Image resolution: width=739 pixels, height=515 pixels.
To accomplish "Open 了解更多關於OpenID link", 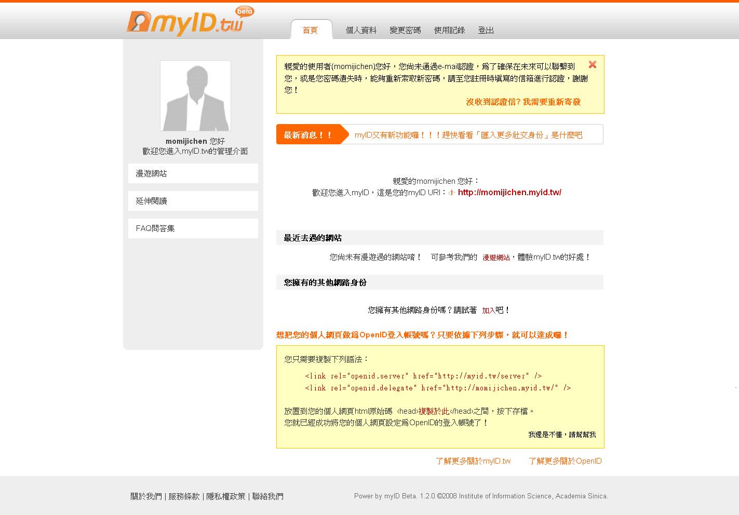I will 565,461.
